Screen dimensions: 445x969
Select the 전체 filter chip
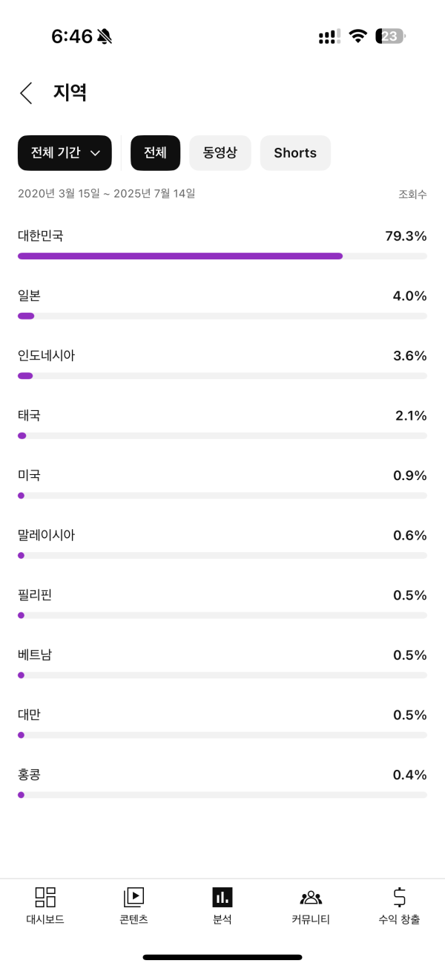click(x=155, y=153)
